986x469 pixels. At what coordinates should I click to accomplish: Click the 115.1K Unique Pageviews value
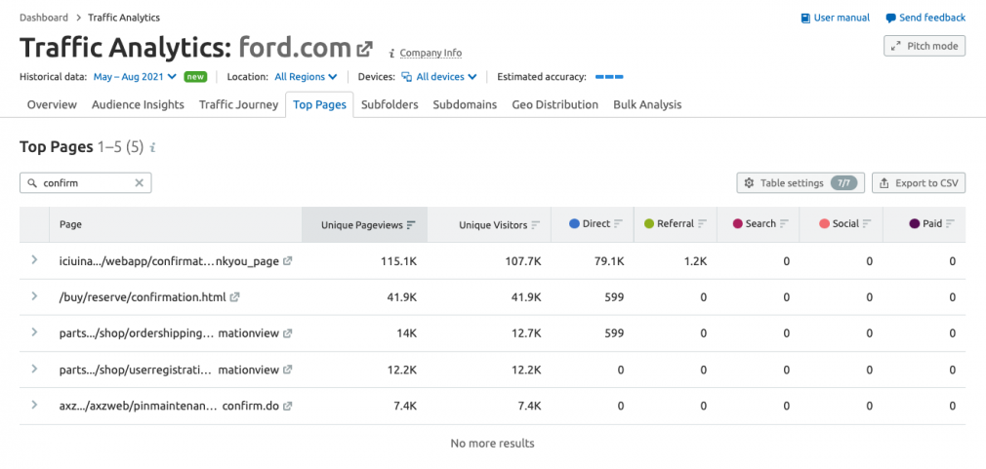tap(398, 262)
